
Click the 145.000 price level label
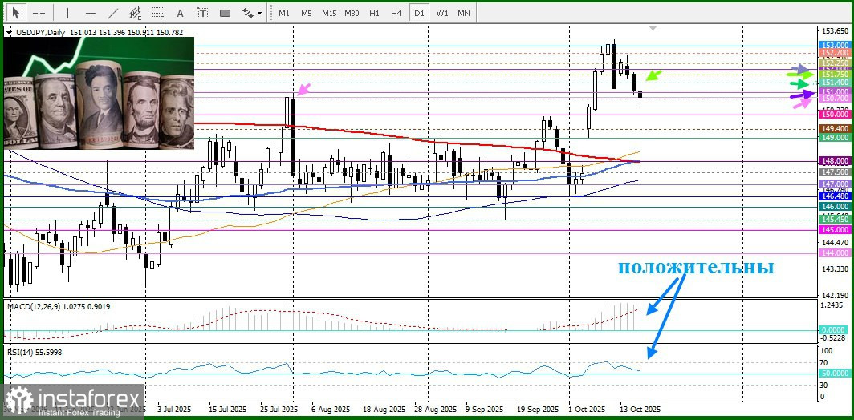(x=835, y=230)
